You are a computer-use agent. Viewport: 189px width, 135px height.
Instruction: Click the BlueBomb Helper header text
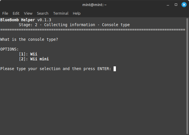pyautogui.click(x=18, y=20)
